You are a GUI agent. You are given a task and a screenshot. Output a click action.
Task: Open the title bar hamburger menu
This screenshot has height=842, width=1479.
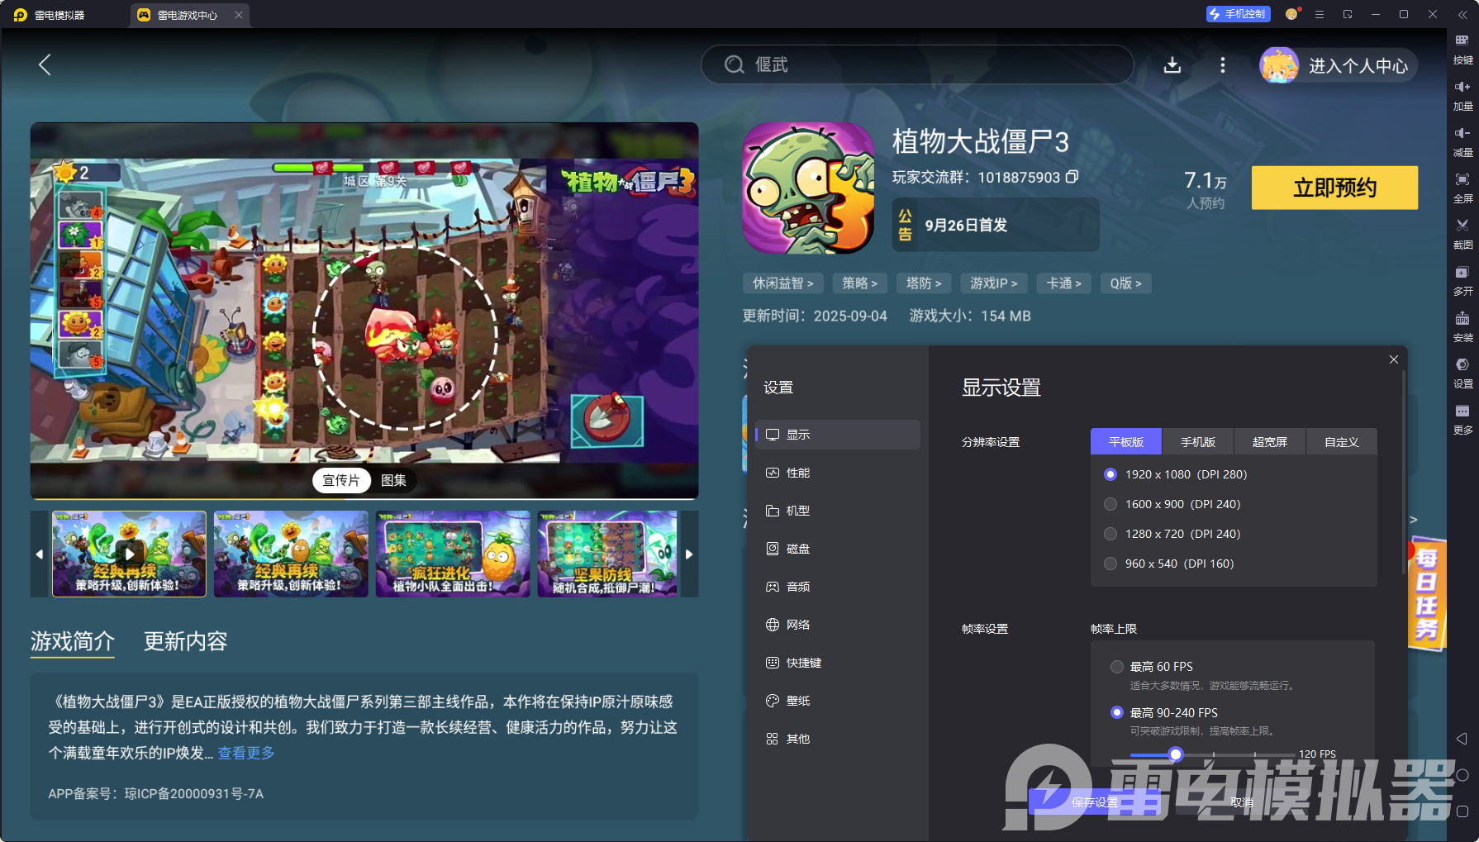click(1320, 14)
